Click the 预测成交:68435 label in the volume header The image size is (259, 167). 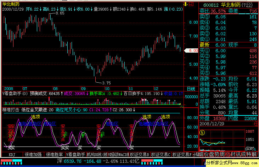tap(46, 94)
